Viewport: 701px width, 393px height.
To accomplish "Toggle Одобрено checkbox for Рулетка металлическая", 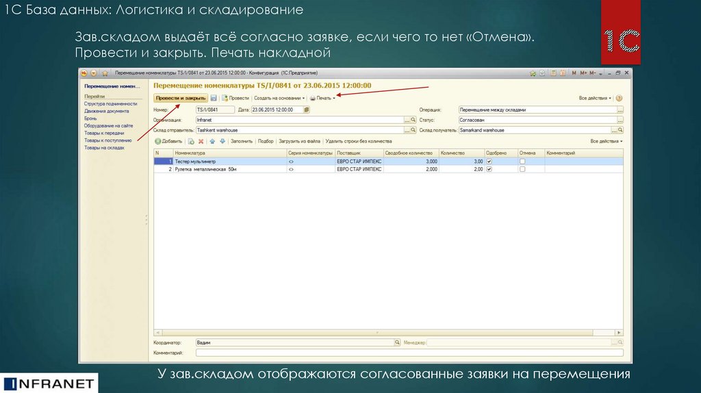I will point(489,169).
